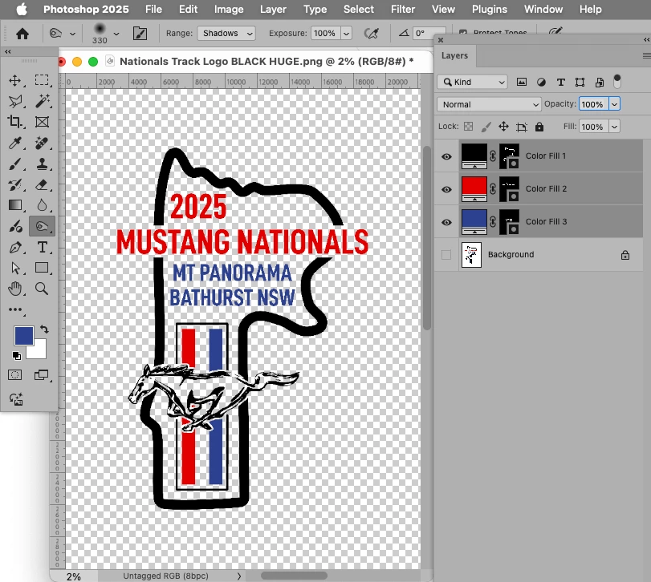Open the tool preset picker arrow
651x582 pixels.
(x=73, y=34)
